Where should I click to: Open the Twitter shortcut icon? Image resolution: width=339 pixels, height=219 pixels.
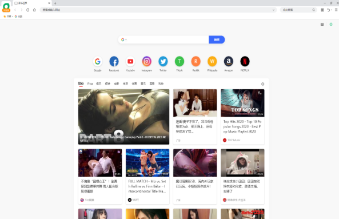[x=163, y=62]
